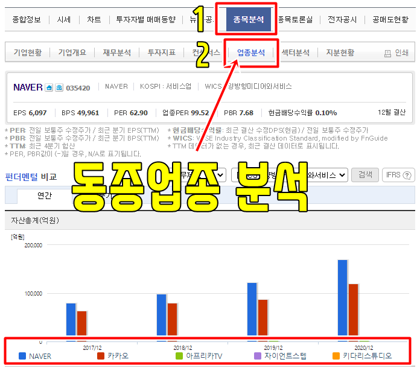Open the 차트 tab
This screenshot has height=368, width=417.
coord(94,20)
